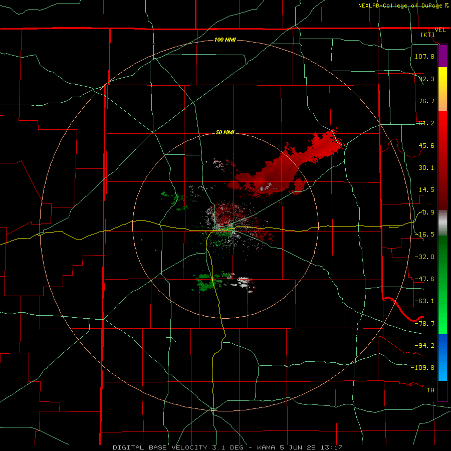Pick the green segment of the color bar
451x451 pixels.
[442, 285]
